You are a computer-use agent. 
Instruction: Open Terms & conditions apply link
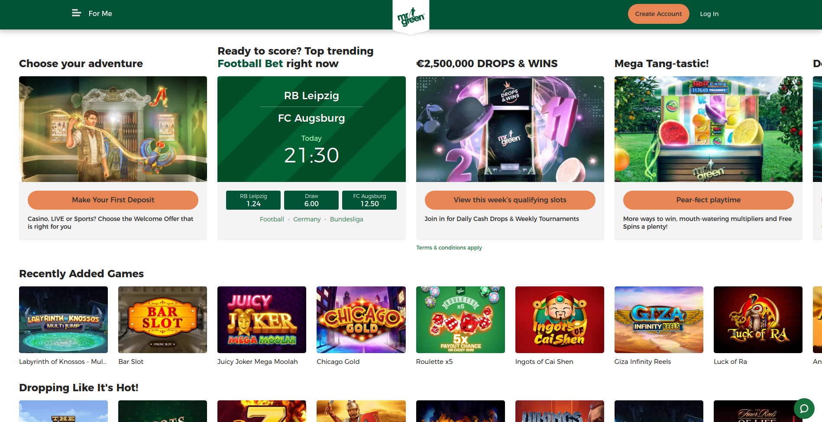(449, 248)
